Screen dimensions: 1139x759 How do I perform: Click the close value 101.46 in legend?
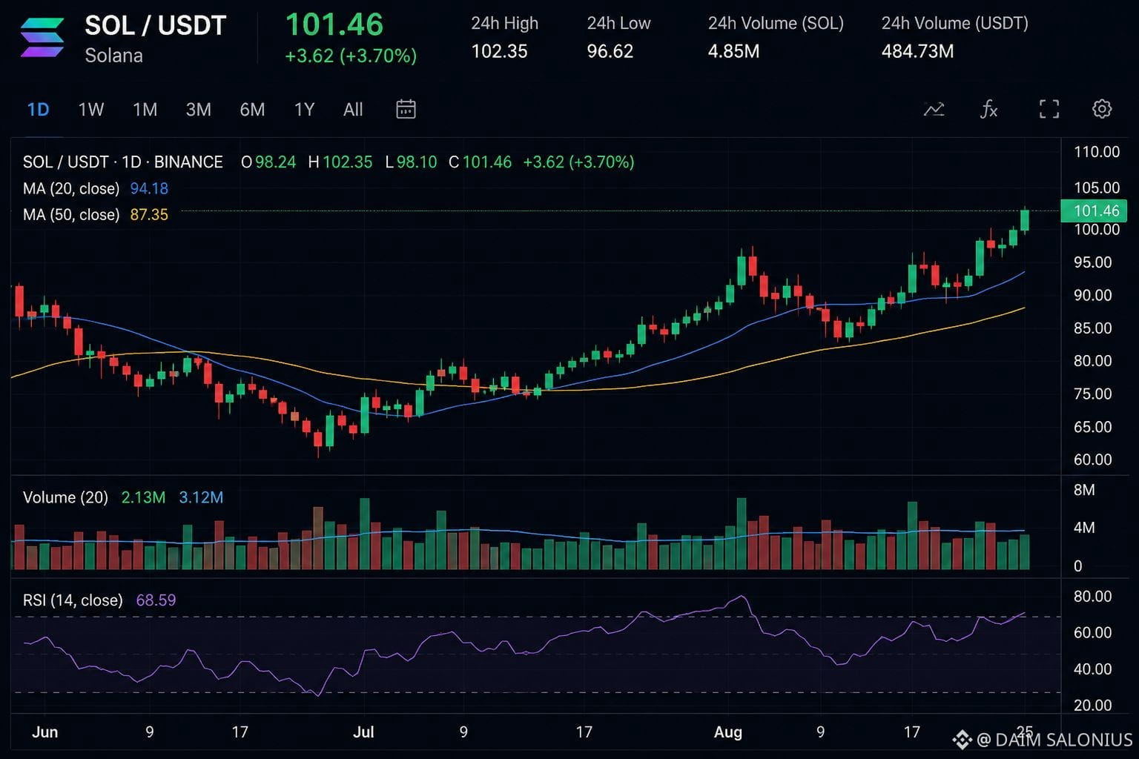(487, 162)
